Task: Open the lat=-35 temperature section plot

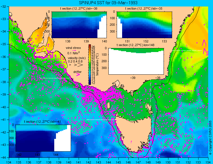Action: (144, 25)
